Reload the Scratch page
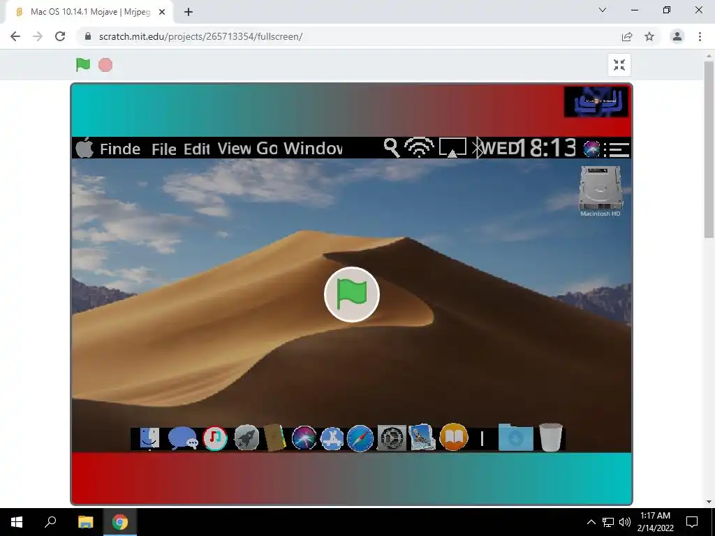Image resolution: width=715 pixels, height=536 pixels. point(60,36)
